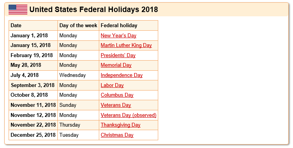The height and width of the screenshot is (148, 293).
Task: Open the Veterans Day (observed) link
Action: point(129,115)
